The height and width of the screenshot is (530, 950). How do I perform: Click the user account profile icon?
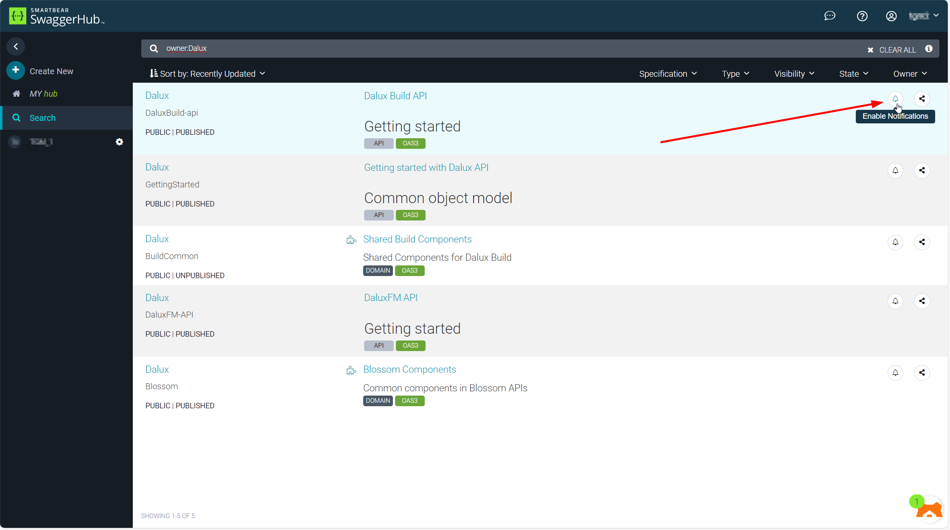pos(891,16)
